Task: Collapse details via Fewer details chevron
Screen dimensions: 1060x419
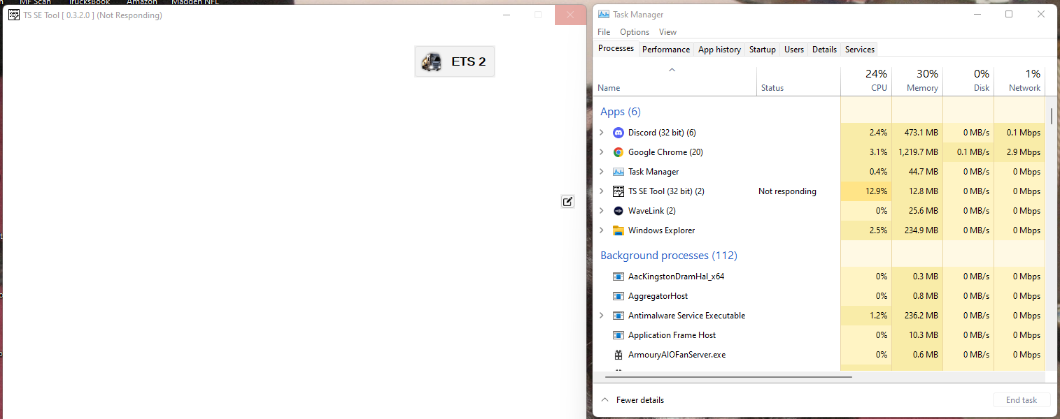Action: pyautogui.click(x=605, y=399)
